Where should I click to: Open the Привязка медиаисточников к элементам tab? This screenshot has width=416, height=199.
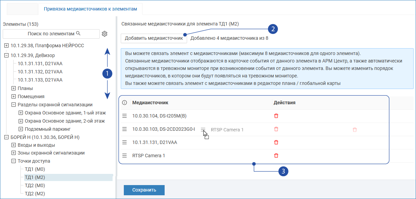[90, 9]
